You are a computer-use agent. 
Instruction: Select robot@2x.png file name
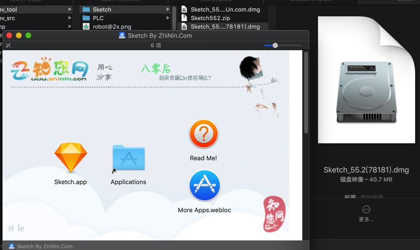[x=112, y=27]
